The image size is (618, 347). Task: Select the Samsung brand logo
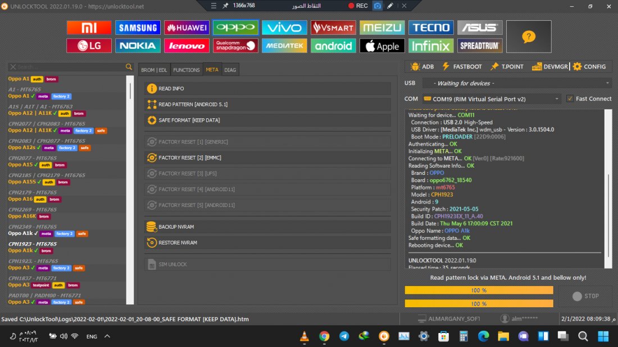[x=138, y=27]
